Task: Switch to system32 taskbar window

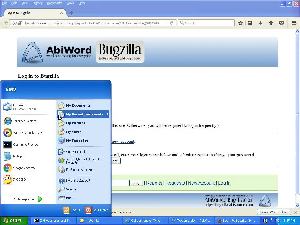Action: pyautogui.click(x=99, y=221)
